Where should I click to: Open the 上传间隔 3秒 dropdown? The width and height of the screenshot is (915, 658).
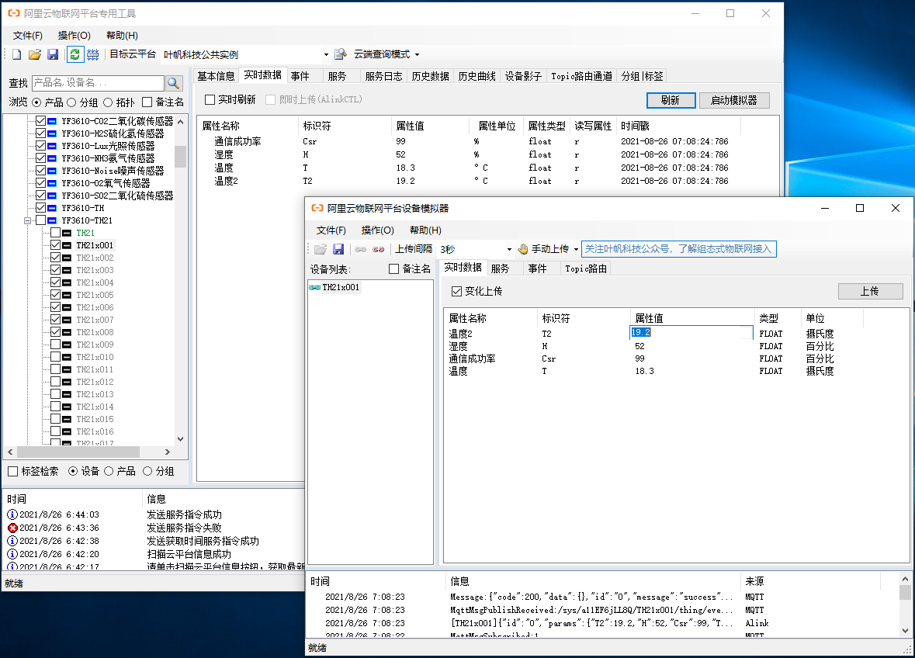coord(509,249)
